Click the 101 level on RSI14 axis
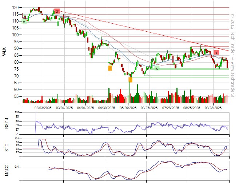This screenshot has width=239, height=187. click(x=17, y=112)
